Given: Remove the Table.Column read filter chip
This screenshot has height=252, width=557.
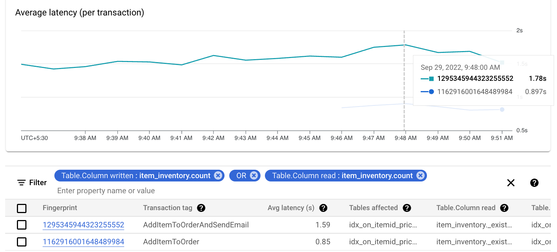Looking at the screenshot, I should tap(420, 175).
